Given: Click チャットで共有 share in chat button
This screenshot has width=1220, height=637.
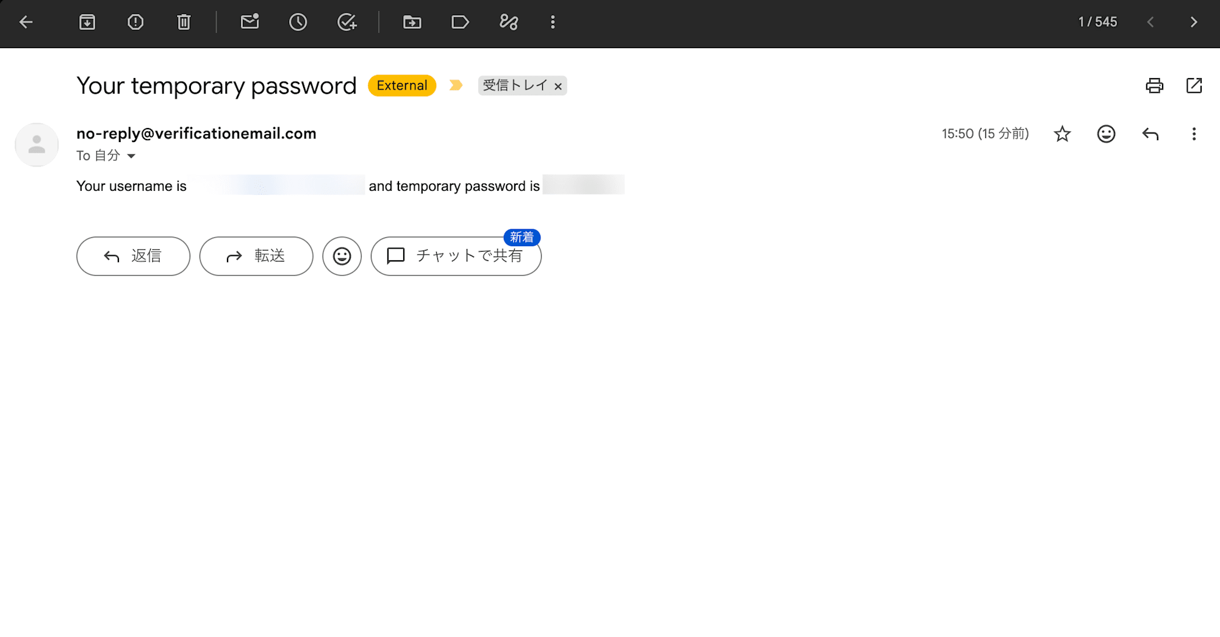Looking at the screenshot, I should (x=456, y=256).
